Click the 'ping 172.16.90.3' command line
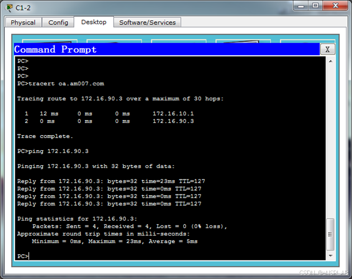 [x=53, y=151]
